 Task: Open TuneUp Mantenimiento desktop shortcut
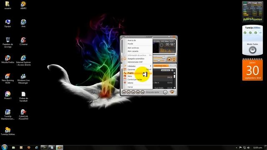pos(8,115)
